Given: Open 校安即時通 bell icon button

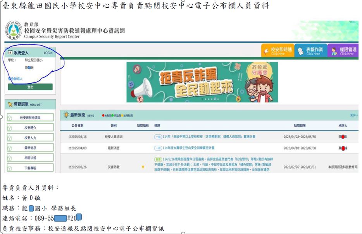Looking at the screenshot, I should 267,51.
